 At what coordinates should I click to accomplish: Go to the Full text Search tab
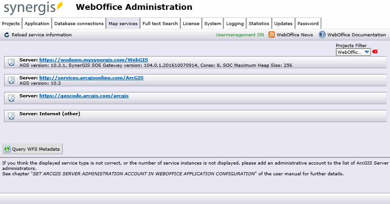[160, 23]
